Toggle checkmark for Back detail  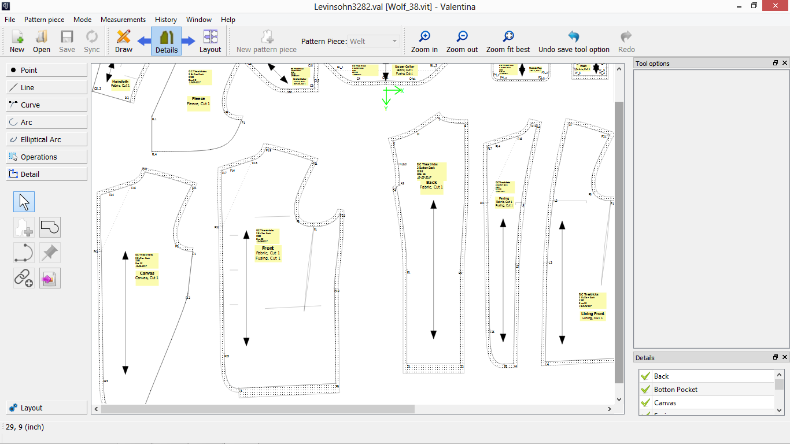(646, 376)
